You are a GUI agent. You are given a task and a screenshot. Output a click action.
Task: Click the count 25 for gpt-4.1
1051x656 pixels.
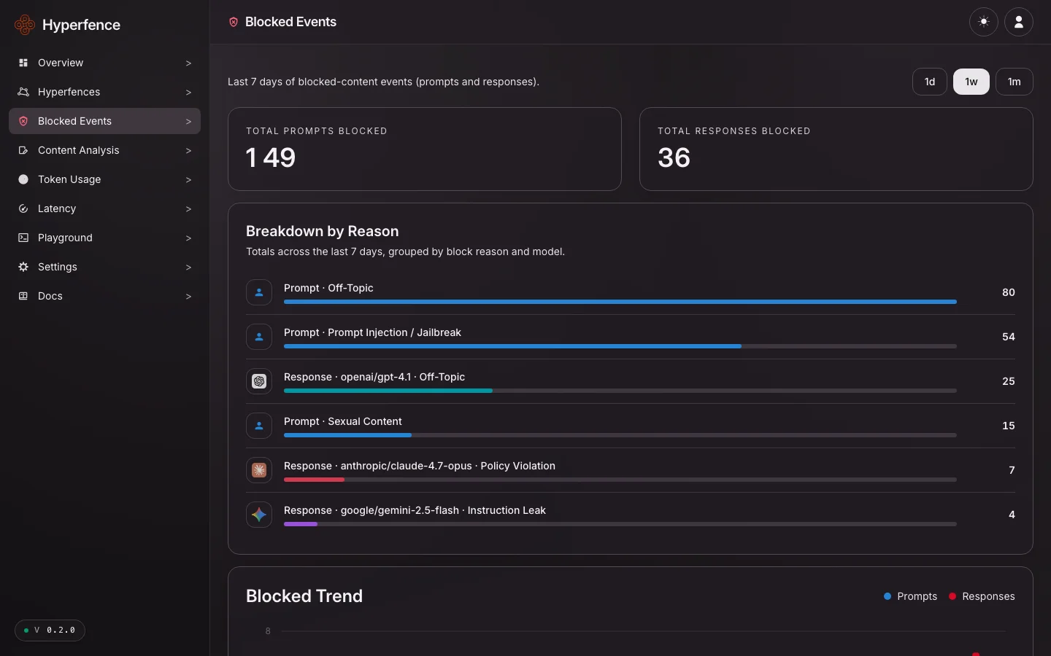(x=1009, y=381)
